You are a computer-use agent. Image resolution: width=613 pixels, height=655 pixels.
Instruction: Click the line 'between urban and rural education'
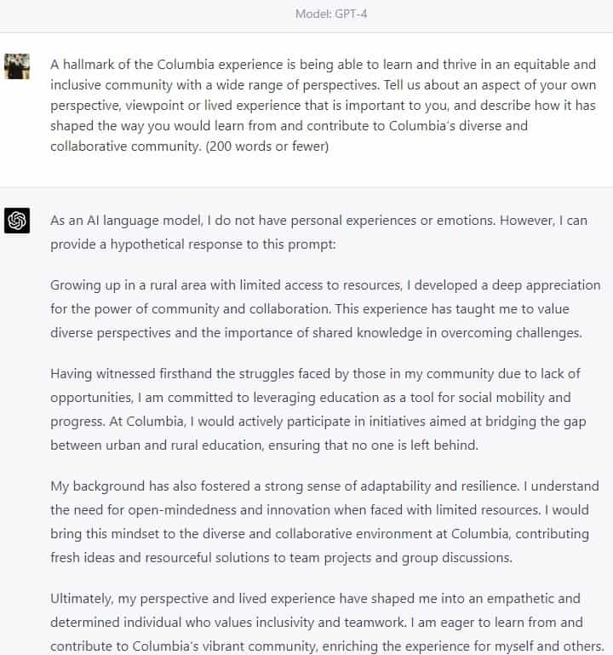tap(264, 445)
